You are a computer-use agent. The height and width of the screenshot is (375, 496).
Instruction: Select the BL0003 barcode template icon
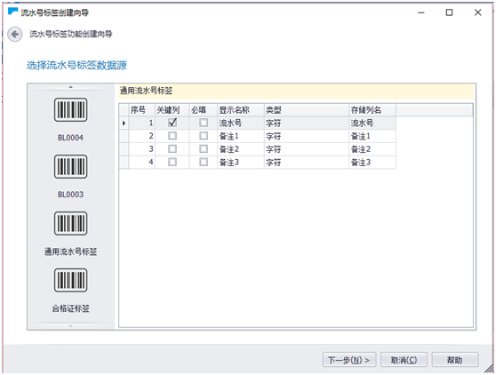coord(70,167)
